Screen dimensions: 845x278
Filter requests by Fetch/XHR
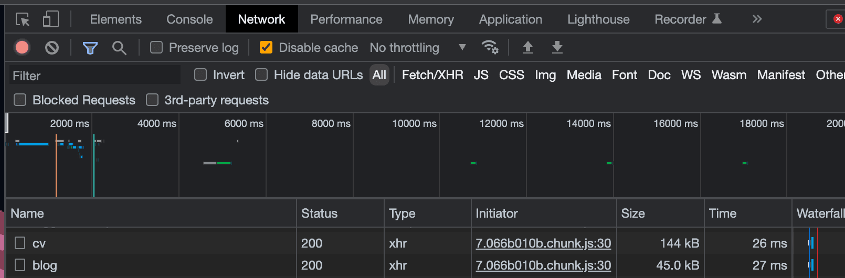[x=432, y=75]
